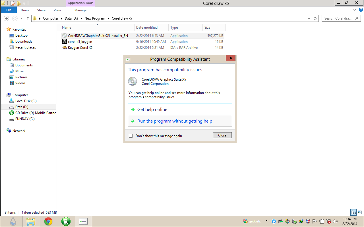Viewport: 364px width, 227px height.
Task: Open Local Disk (C:) in navigation pane
Action: tap(26, 101)
